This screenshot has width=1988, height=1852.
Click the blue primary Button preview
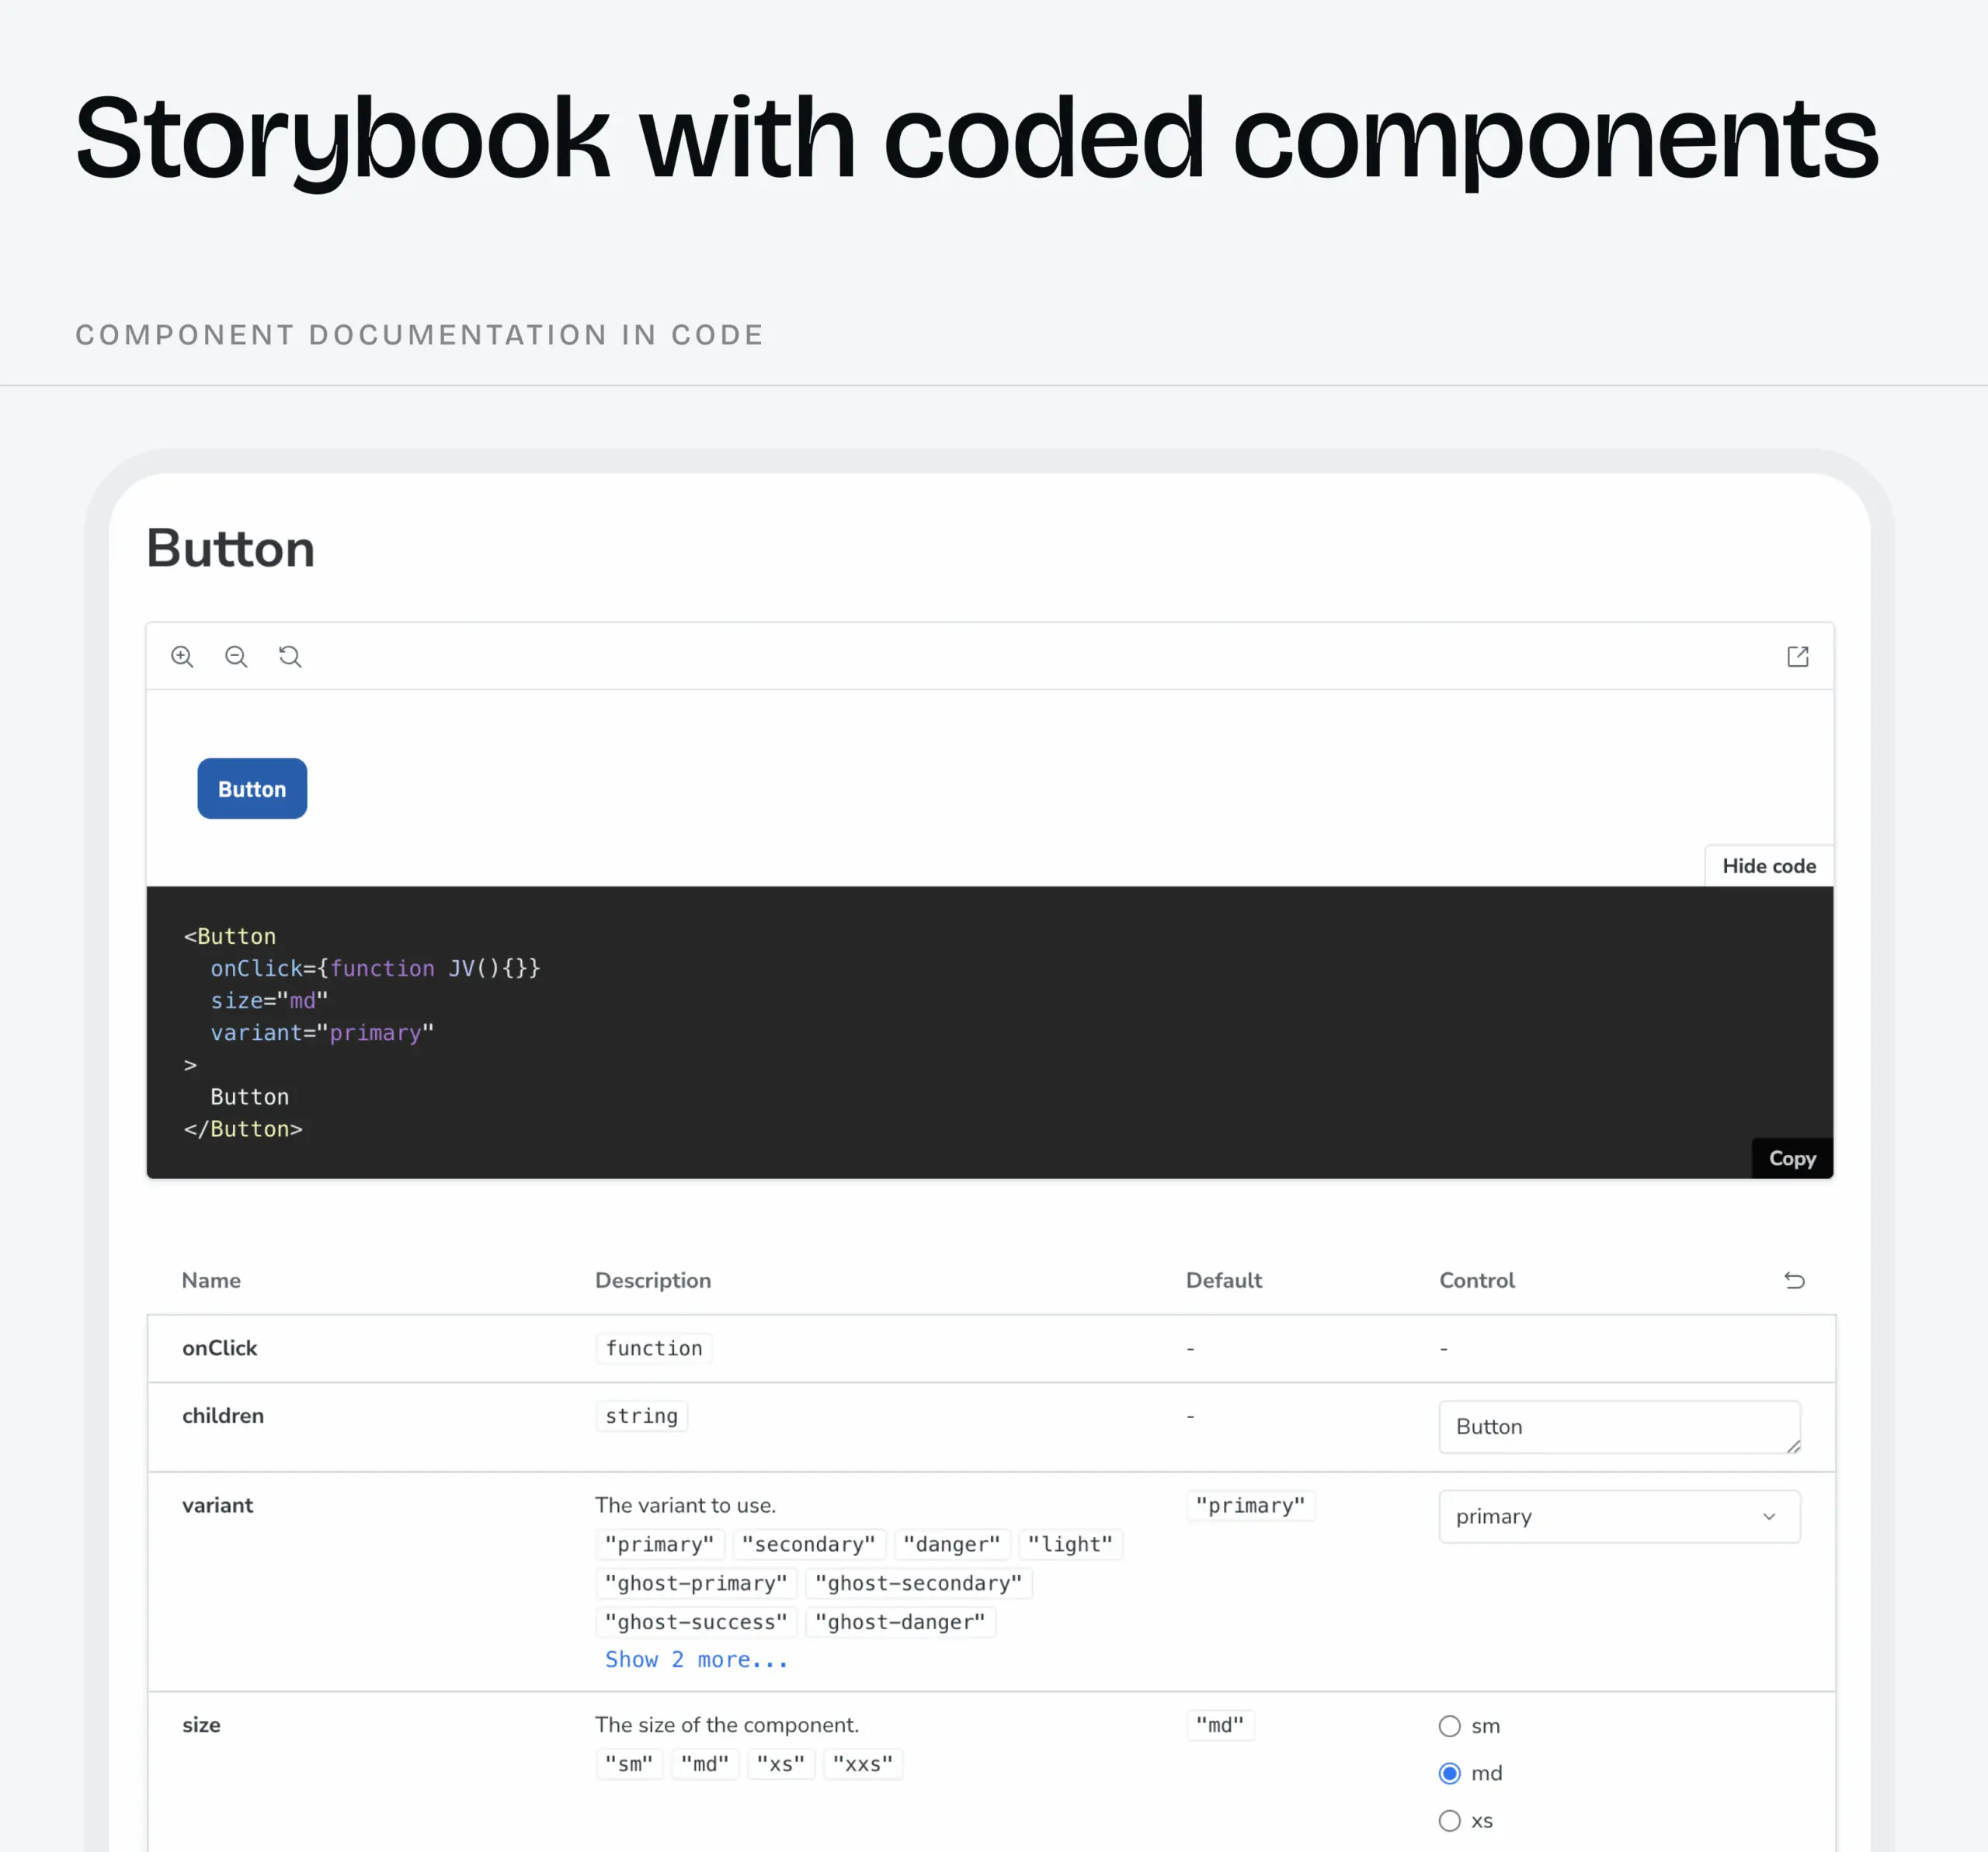coord(252,789)
